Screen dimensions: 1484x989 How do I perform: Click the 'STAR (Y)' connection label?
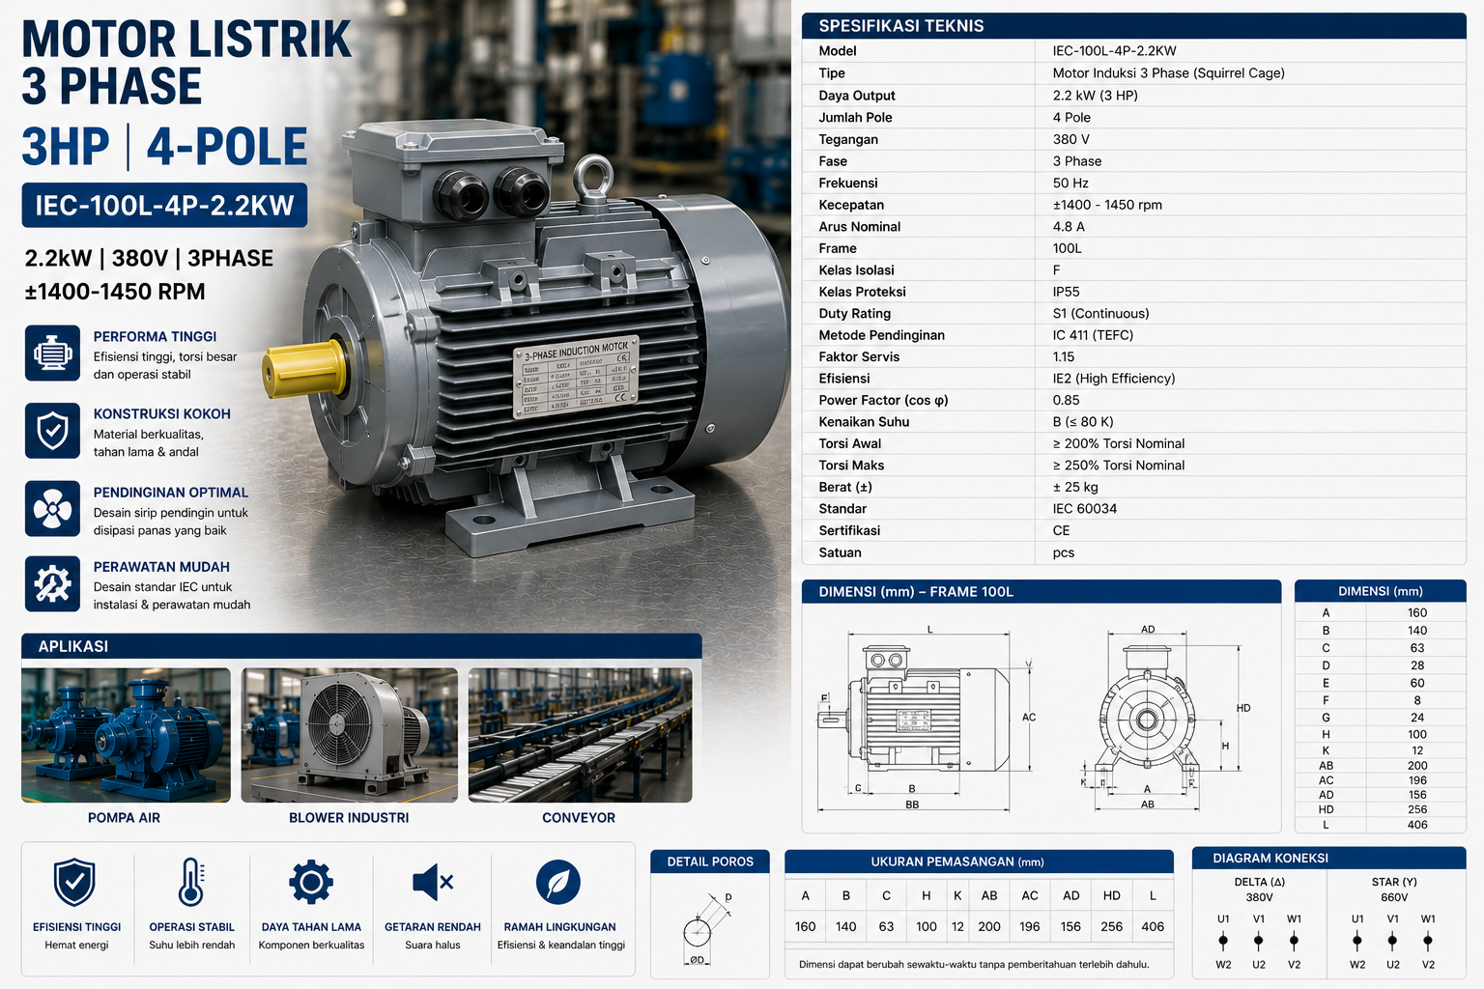pyautogui.click(x=1394, y=882)
